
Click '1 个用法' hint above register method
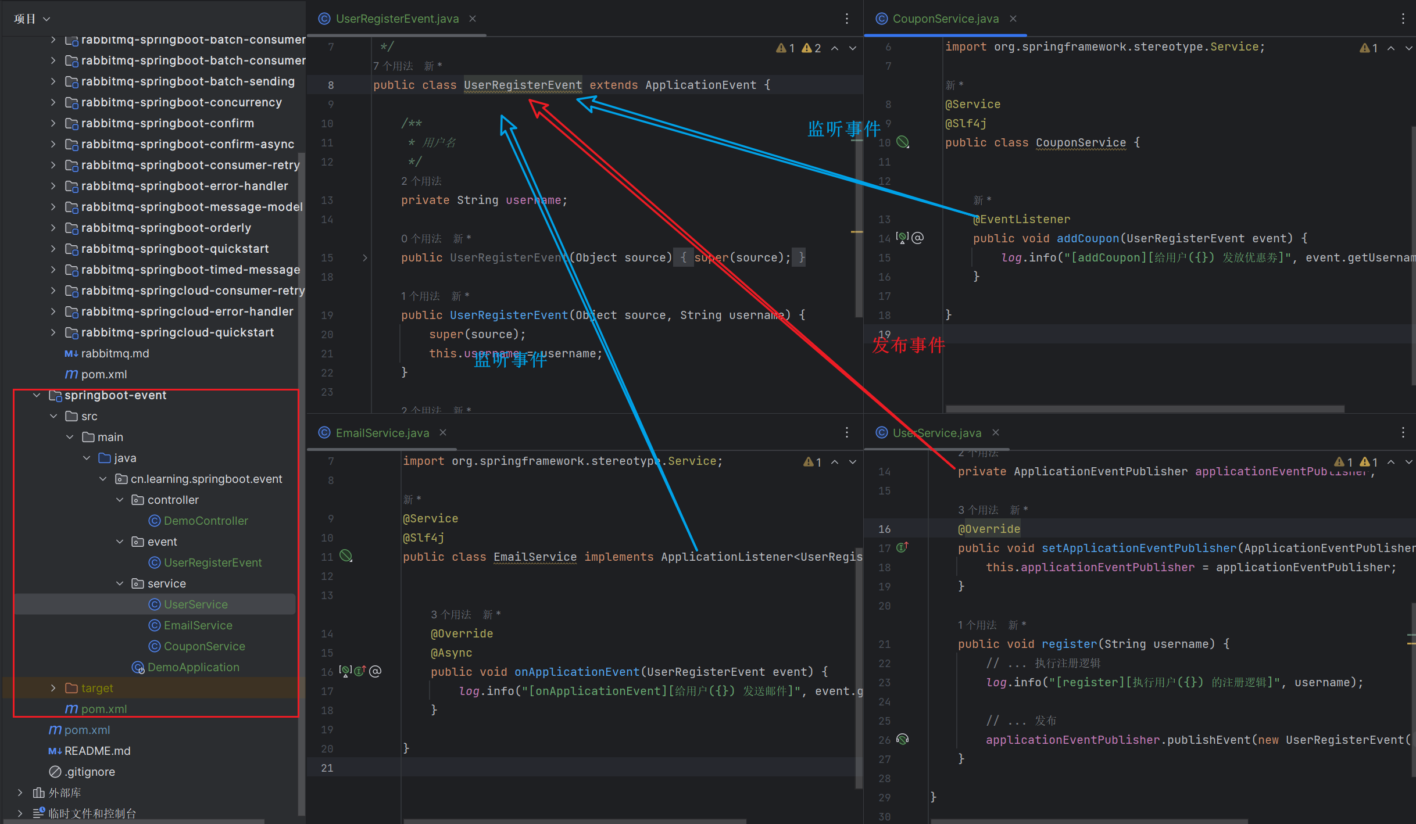(x=977, y=625)
